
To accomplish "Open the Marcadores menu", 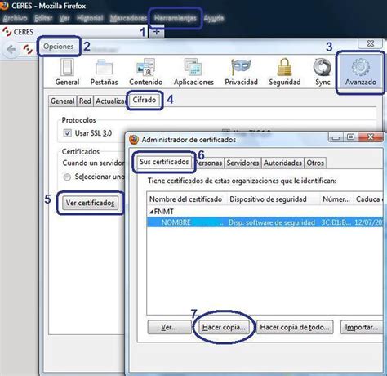I will click(x=128, y=18).
